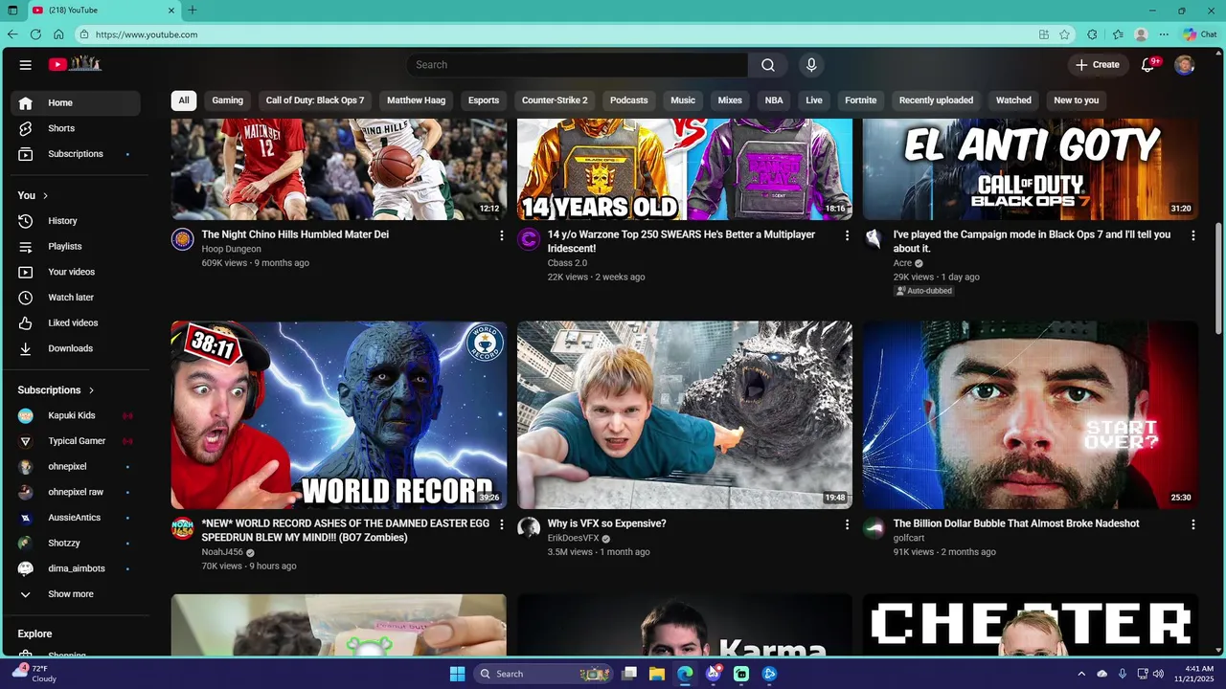Open the account avatar menu
Viewport: 1226px width, 689px height.
click(x=1185, y=65)
